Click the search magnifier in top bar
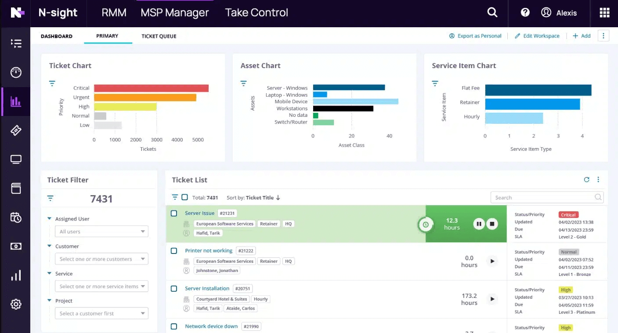 pyautogui.click(x=492, y=13)
